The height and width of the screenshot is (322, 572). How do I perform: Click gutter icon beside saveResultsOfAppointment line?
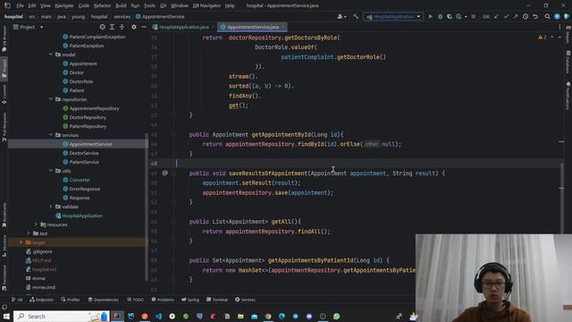tap(165, 173)
